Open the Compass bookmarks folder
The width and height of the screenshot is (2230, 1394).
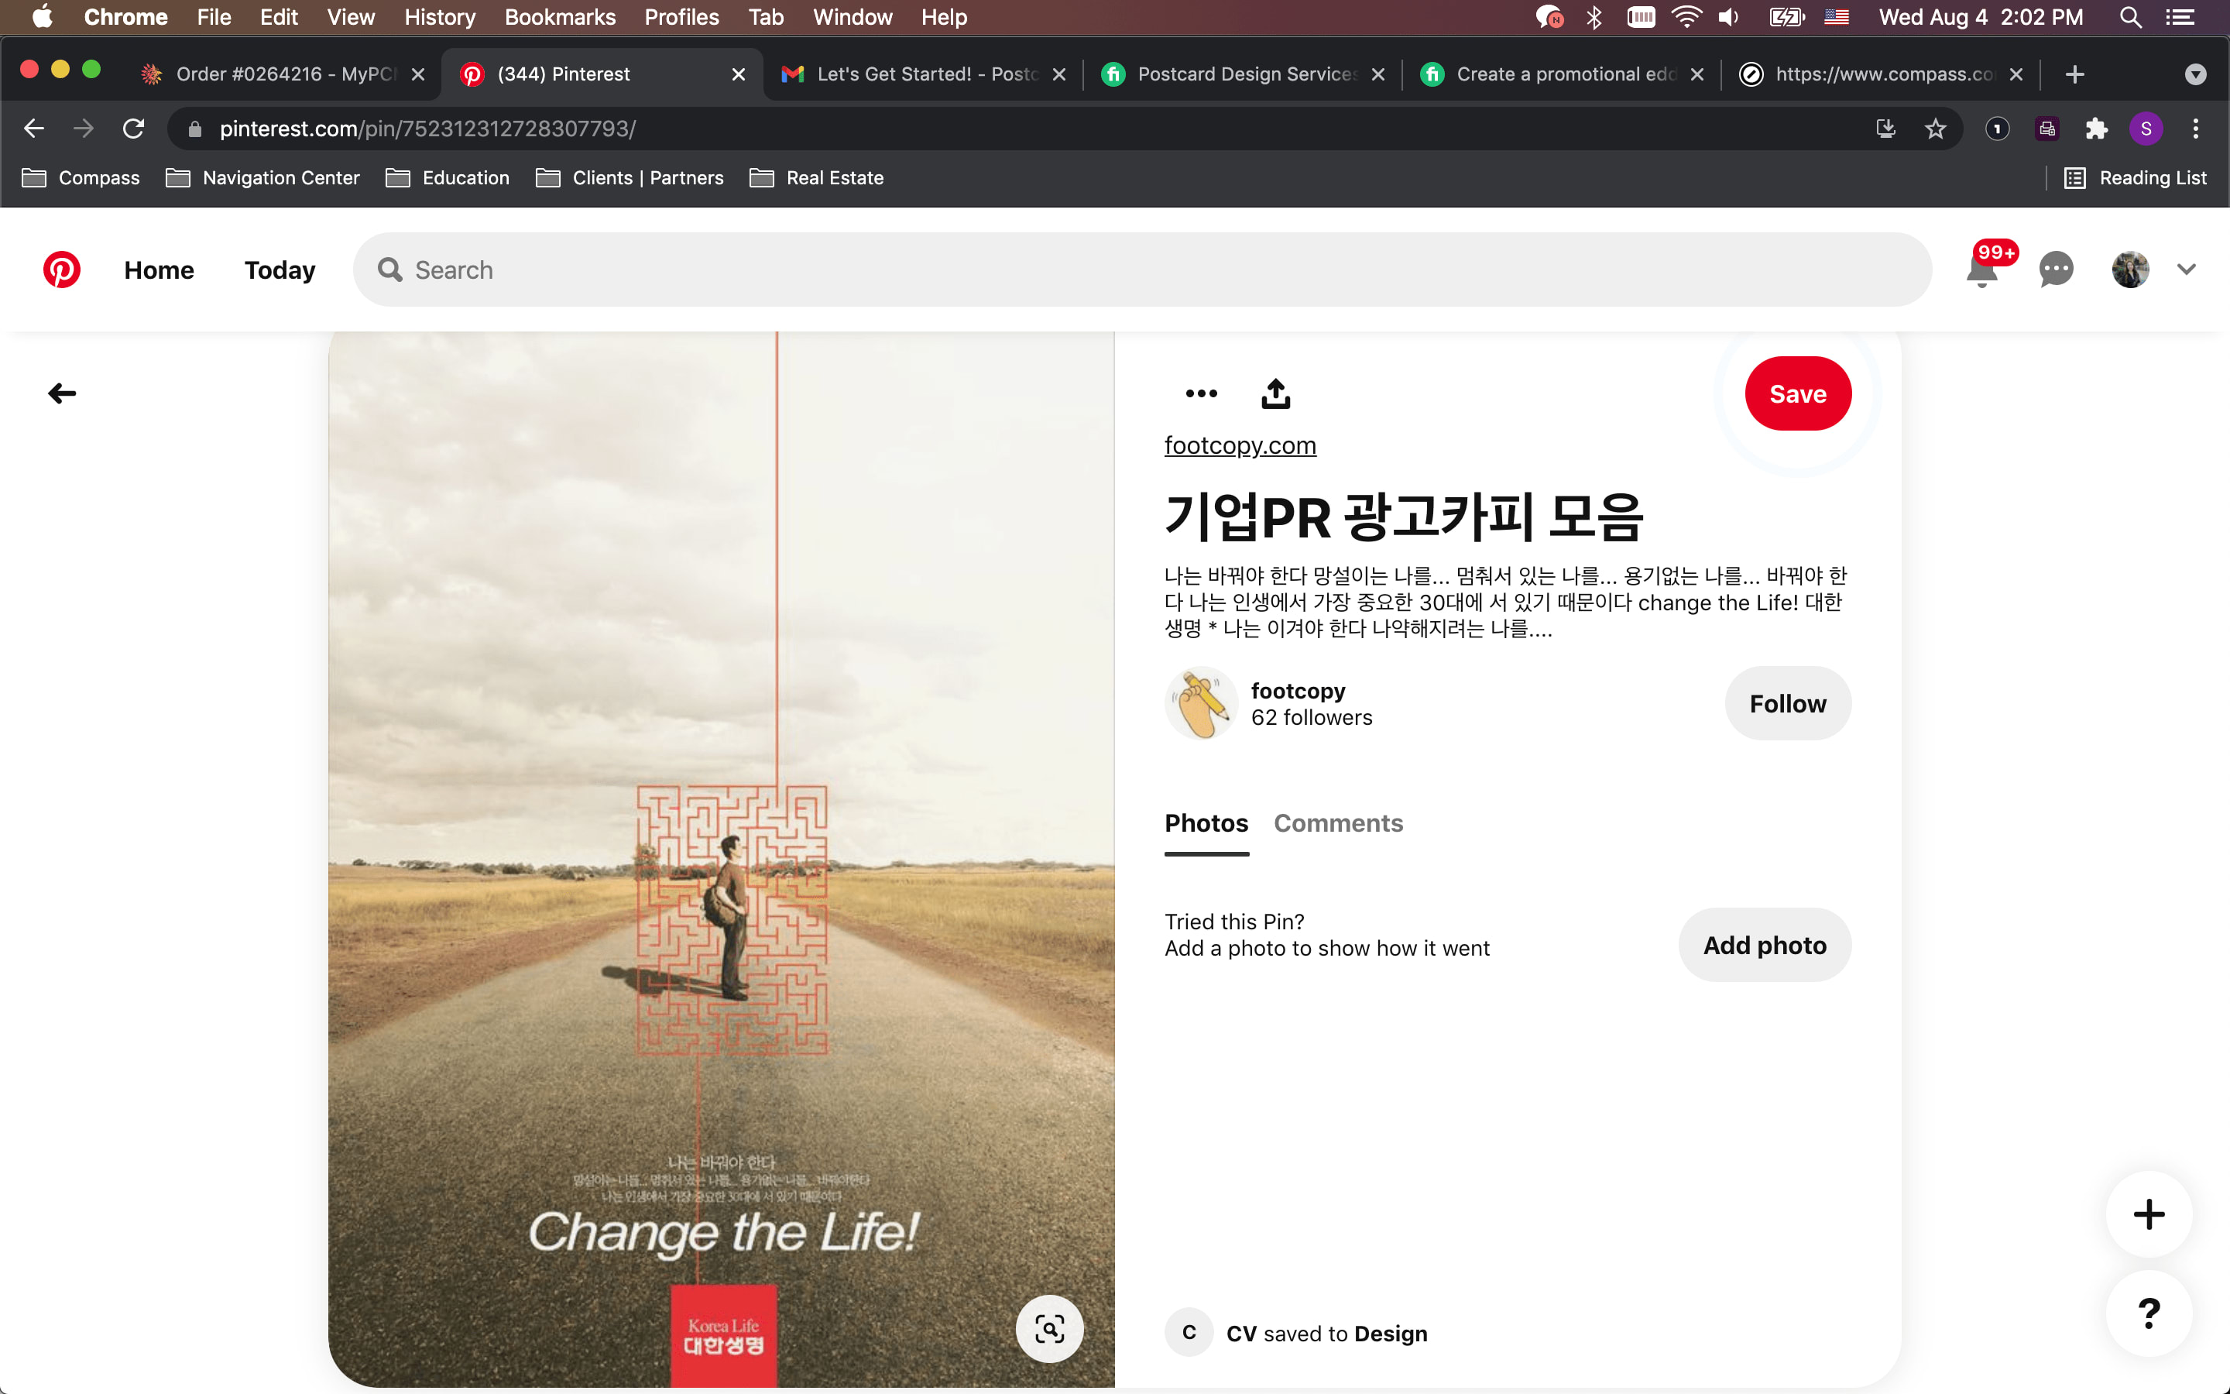pyautogui.click(x=81, y=178)
